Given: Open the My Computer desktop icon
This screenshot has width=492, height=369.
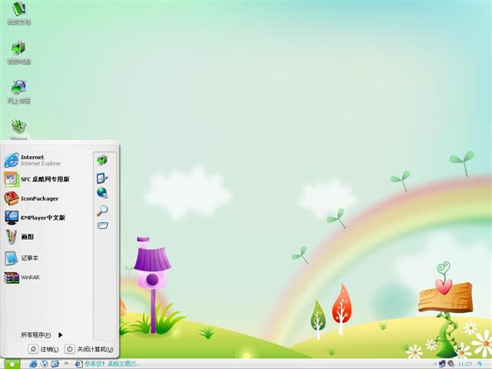Looking at the screenshot, I should tap(18, 52).
